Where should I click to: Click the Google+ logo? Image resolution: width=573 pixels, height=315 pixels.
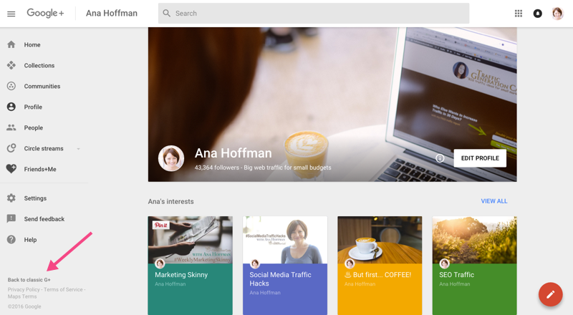pyautogui.click(x=45, y=13)
